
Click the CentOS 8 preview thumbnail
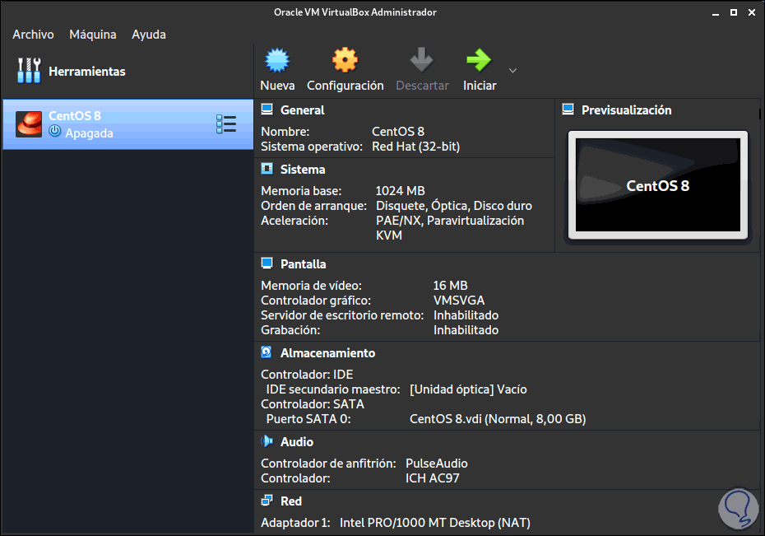coord(657,185)
